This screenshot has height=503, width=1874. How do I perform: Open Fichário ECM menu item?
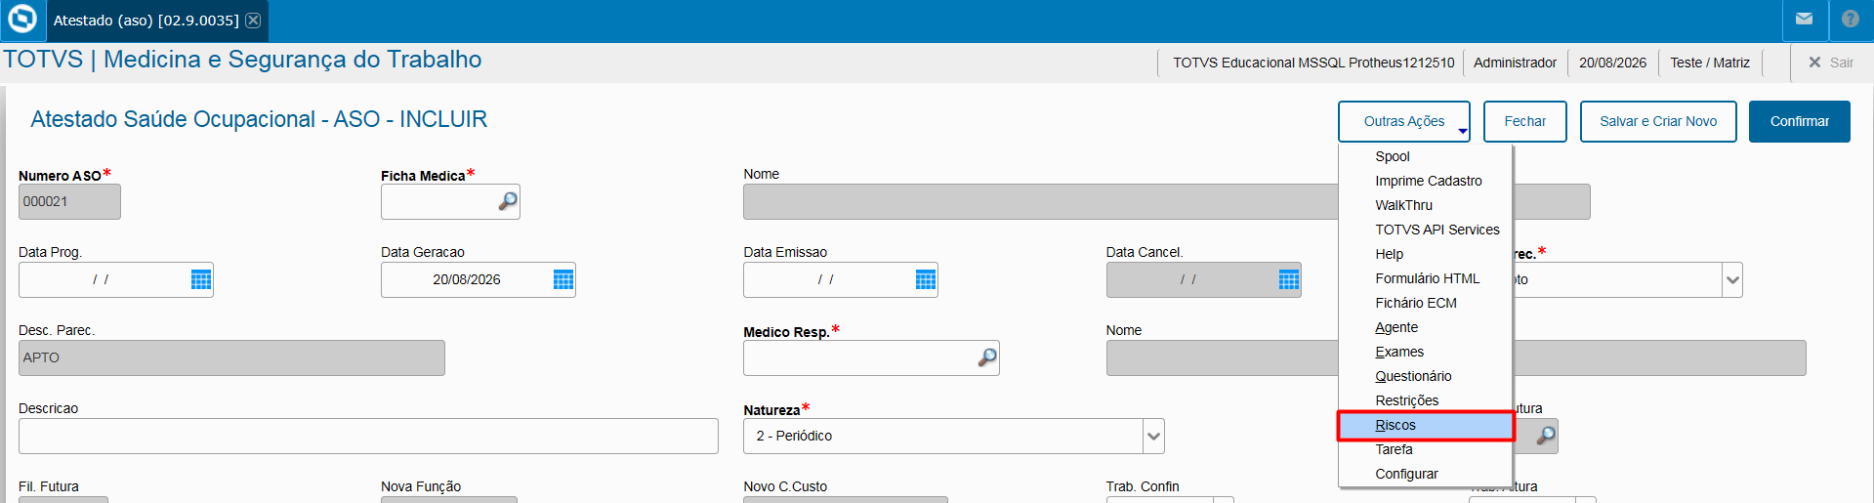1426,303
